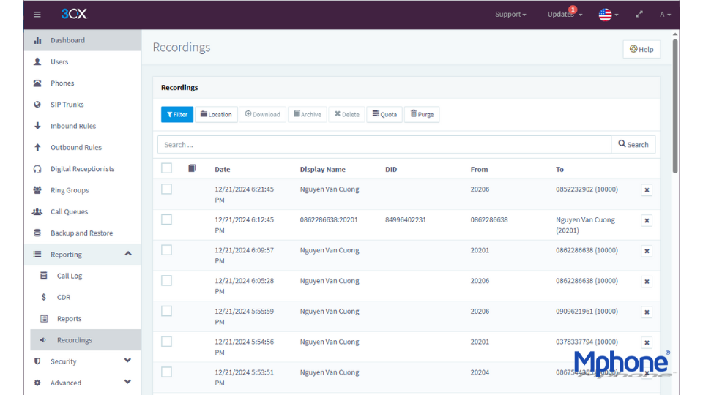Click the Advanced gear icon
Screen dimensions: 703x395
[37, 383]
